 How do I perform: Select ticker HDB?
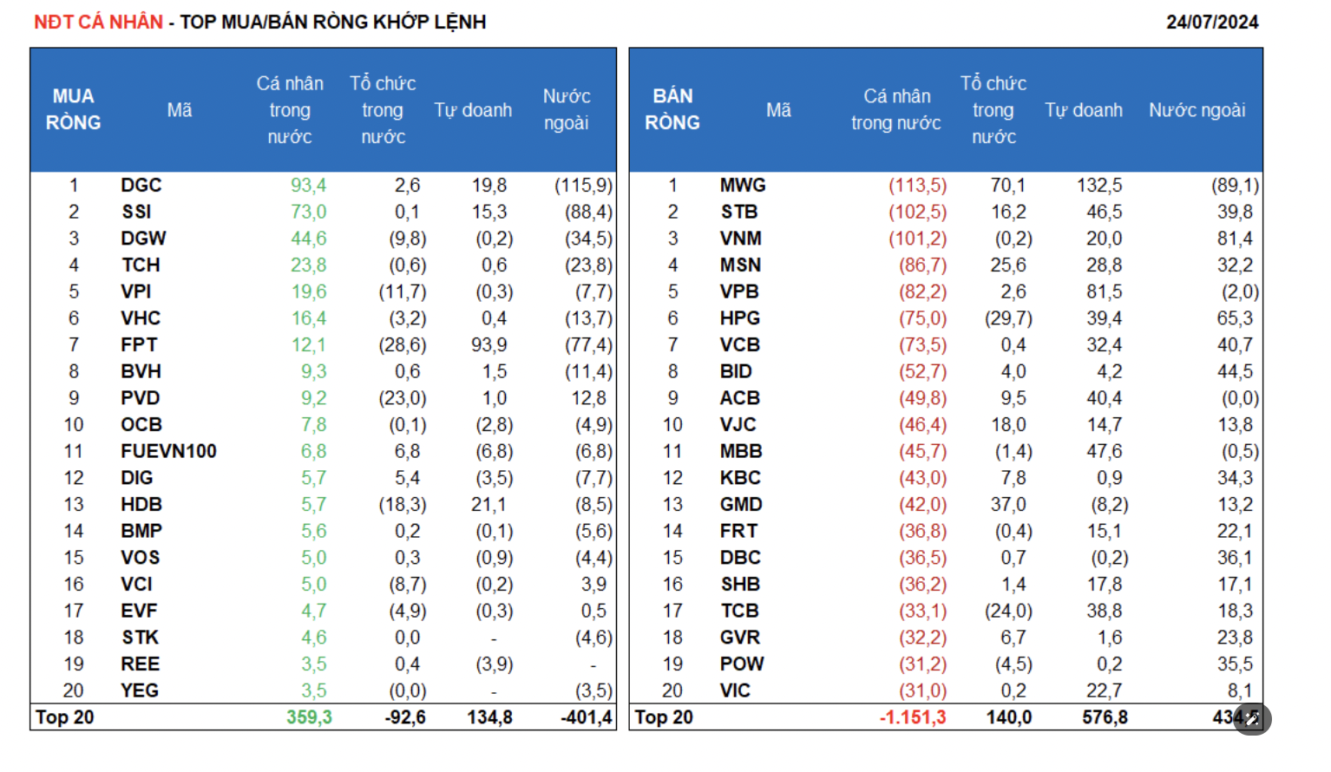click(x=141, y=505)
